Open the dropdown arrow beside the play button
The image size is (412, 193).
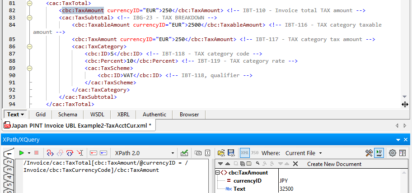[29, 153]
